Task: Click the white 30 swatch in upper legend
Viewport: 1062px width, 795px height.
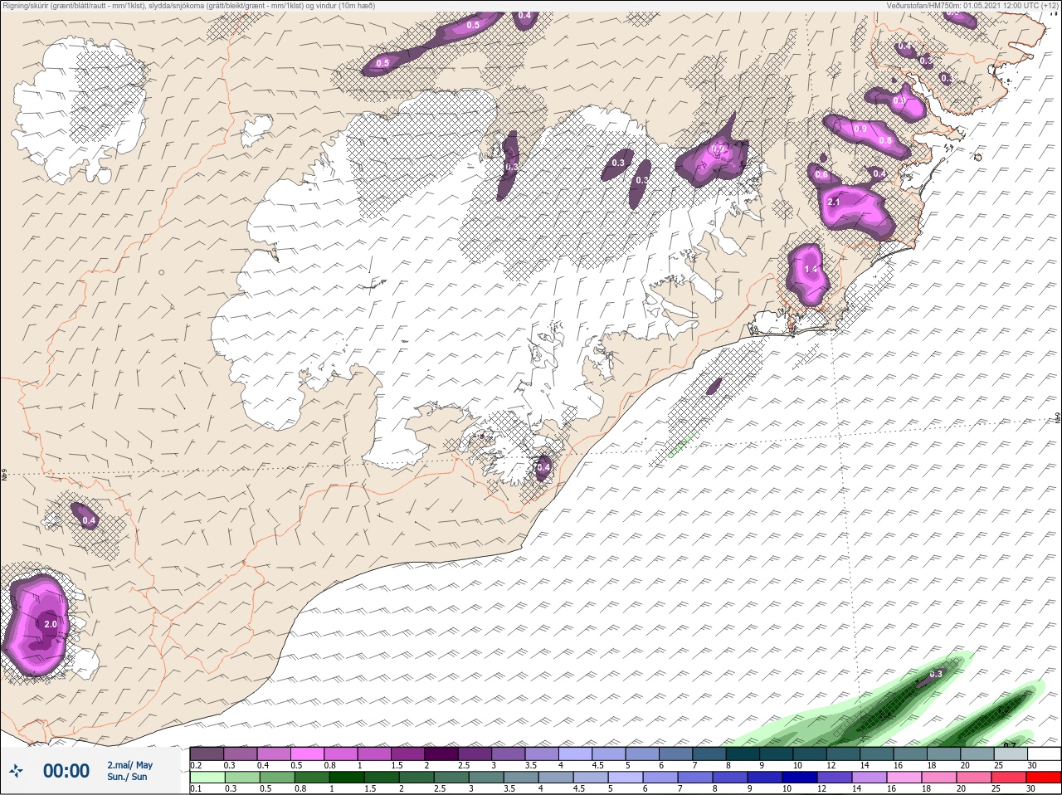Action: pyautogui.click(x=1044, y=754)
